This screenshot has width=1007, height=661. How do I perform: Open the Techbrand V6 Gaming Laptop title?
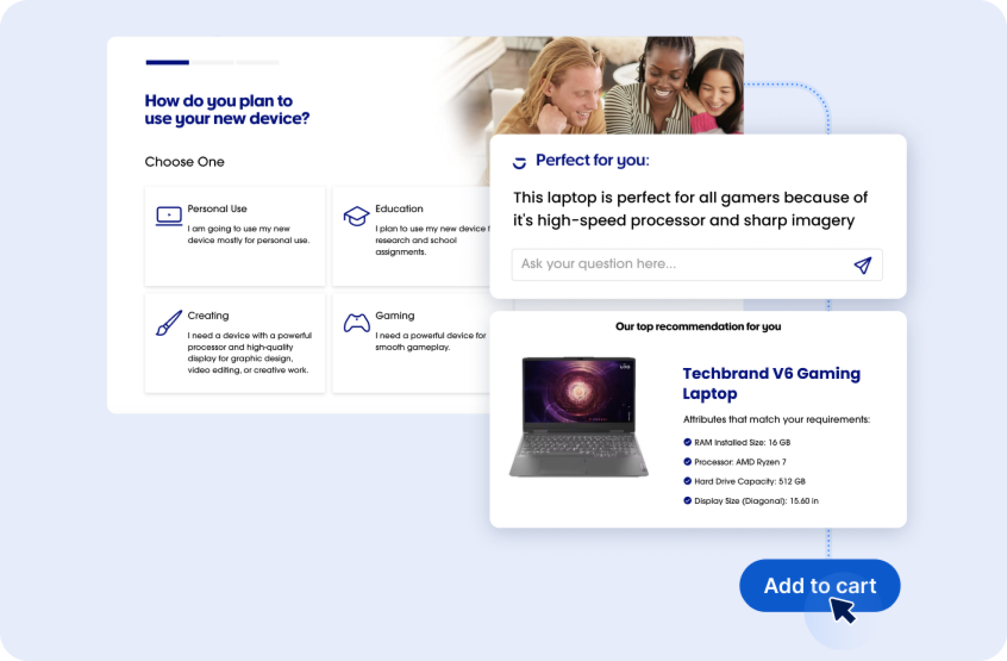click(771, 383)
